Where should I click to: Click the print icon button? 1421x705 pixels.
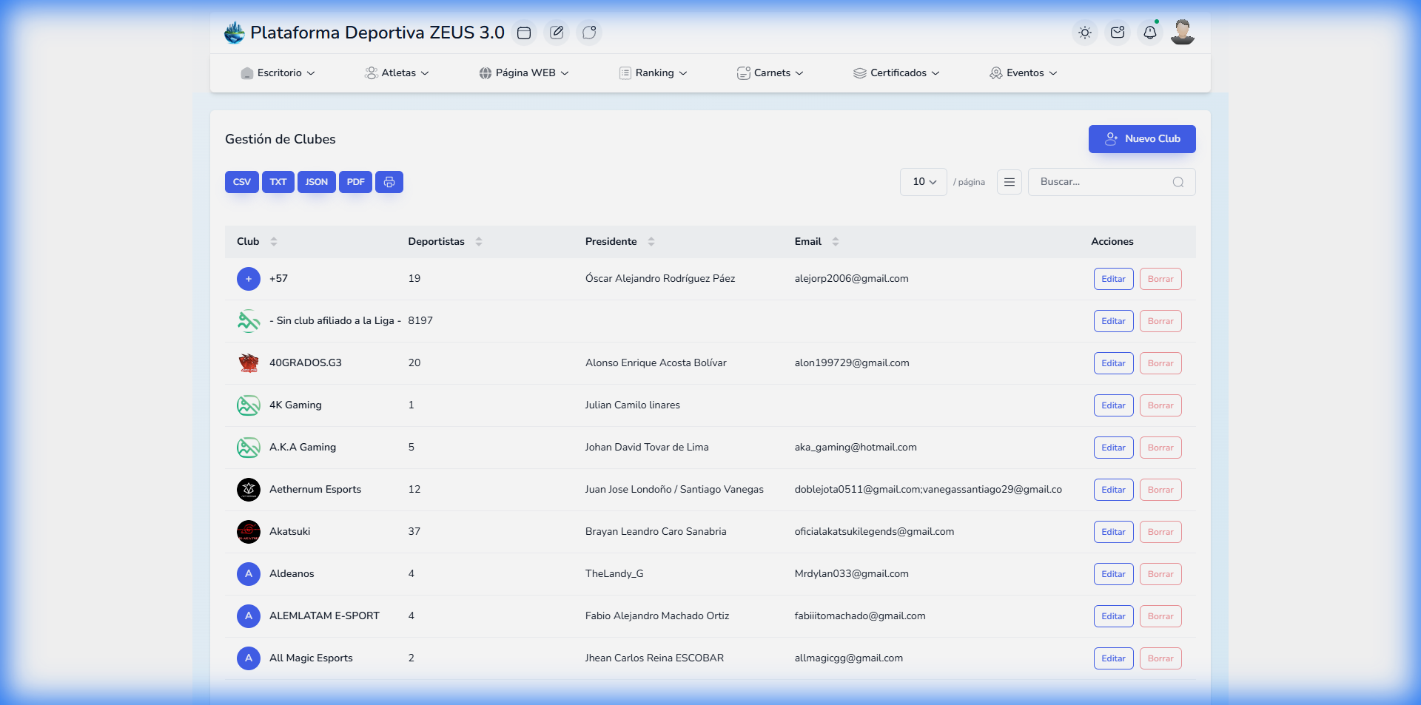[x=389, y=182]
